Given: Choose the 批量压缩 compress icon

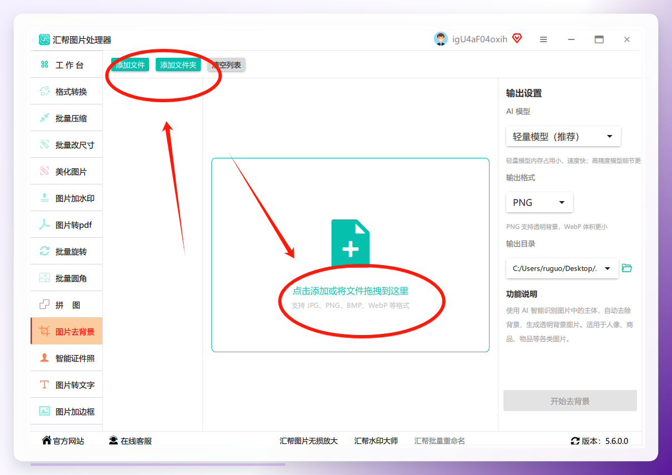Looking at the screenshot, I should 45,118.
